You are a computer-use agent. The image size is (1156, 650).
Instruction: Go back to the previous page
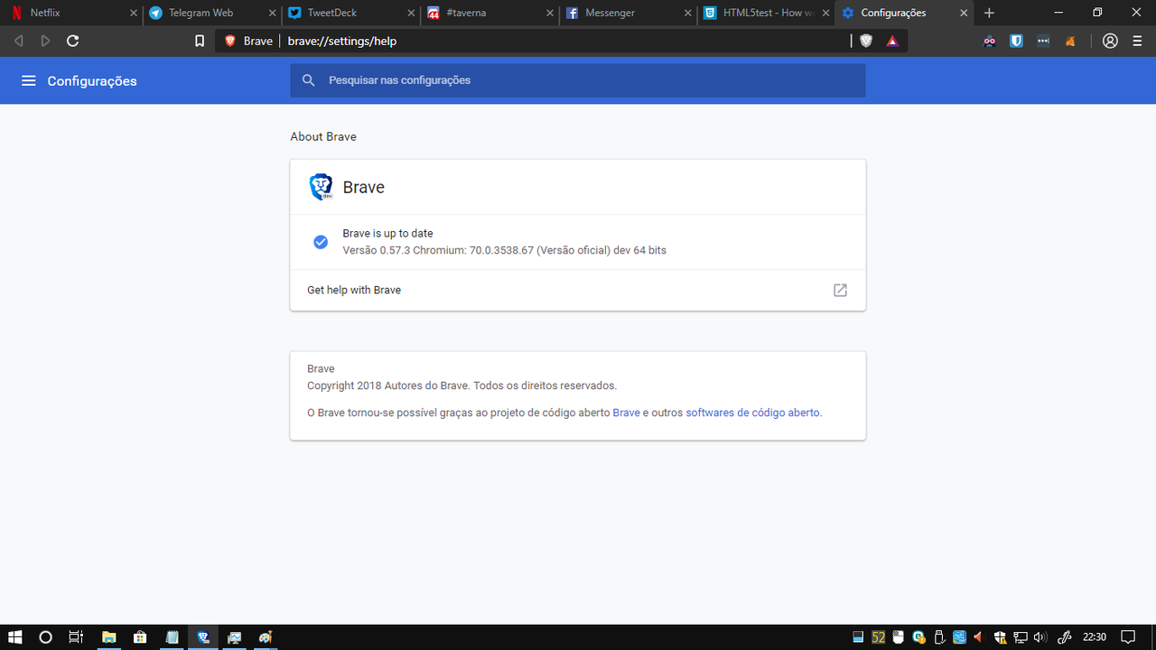pyautogui.click(x=18, y=41)
